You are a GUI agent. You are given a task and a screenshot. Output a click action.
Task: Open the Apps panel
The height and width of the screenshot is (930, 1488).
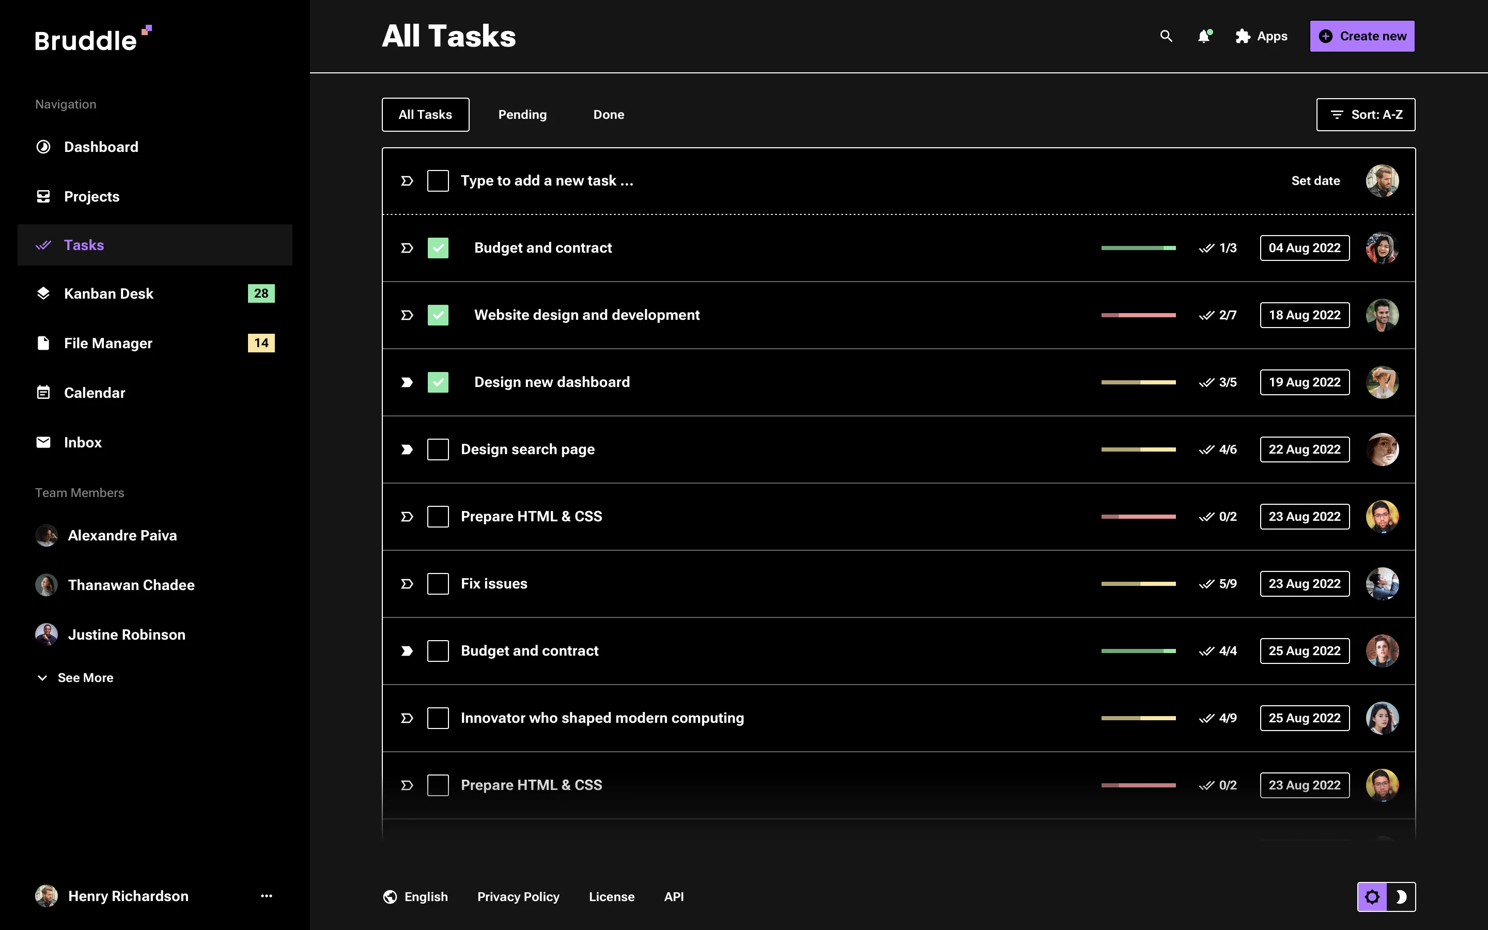pyautogui.click(x=1262, y=36)
